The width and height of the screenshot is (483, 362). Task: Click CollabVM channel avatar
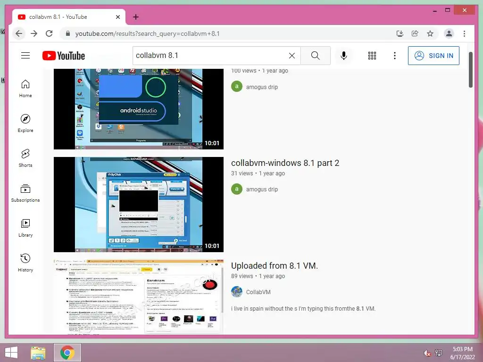[237, 292]
